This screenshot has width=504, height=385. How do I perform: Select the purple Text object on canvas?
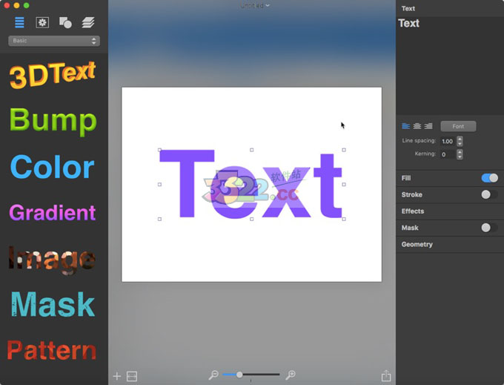(251, 184)
